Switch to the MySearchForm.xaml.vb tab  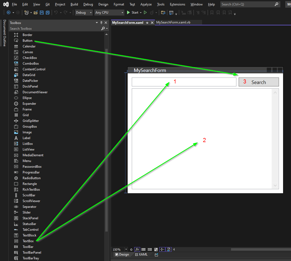(173, 22)
